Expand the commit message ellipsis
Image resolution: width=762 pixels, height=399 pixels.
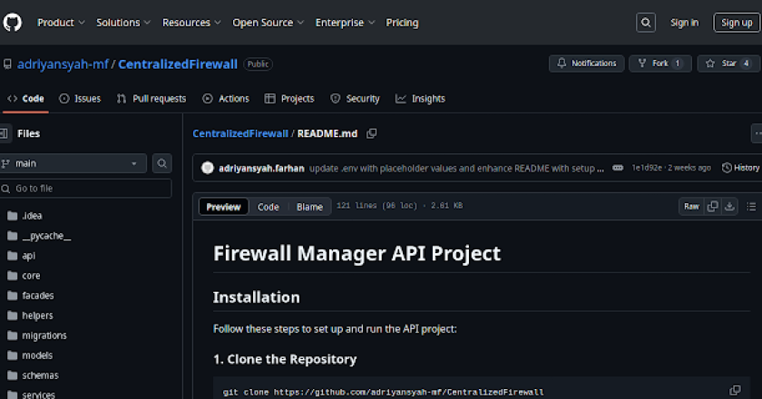pos(618,168)
